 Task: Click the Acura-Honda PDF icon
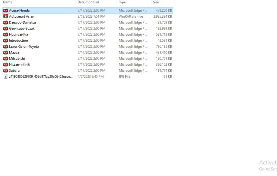click(6, 10)
